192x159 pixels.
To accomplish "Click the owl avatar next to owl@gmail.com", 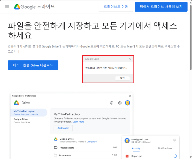I will pos(127,140).
